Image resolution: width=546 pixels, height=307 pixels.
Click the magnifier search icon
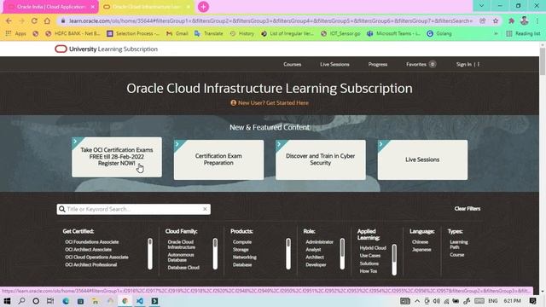(62, 209)
